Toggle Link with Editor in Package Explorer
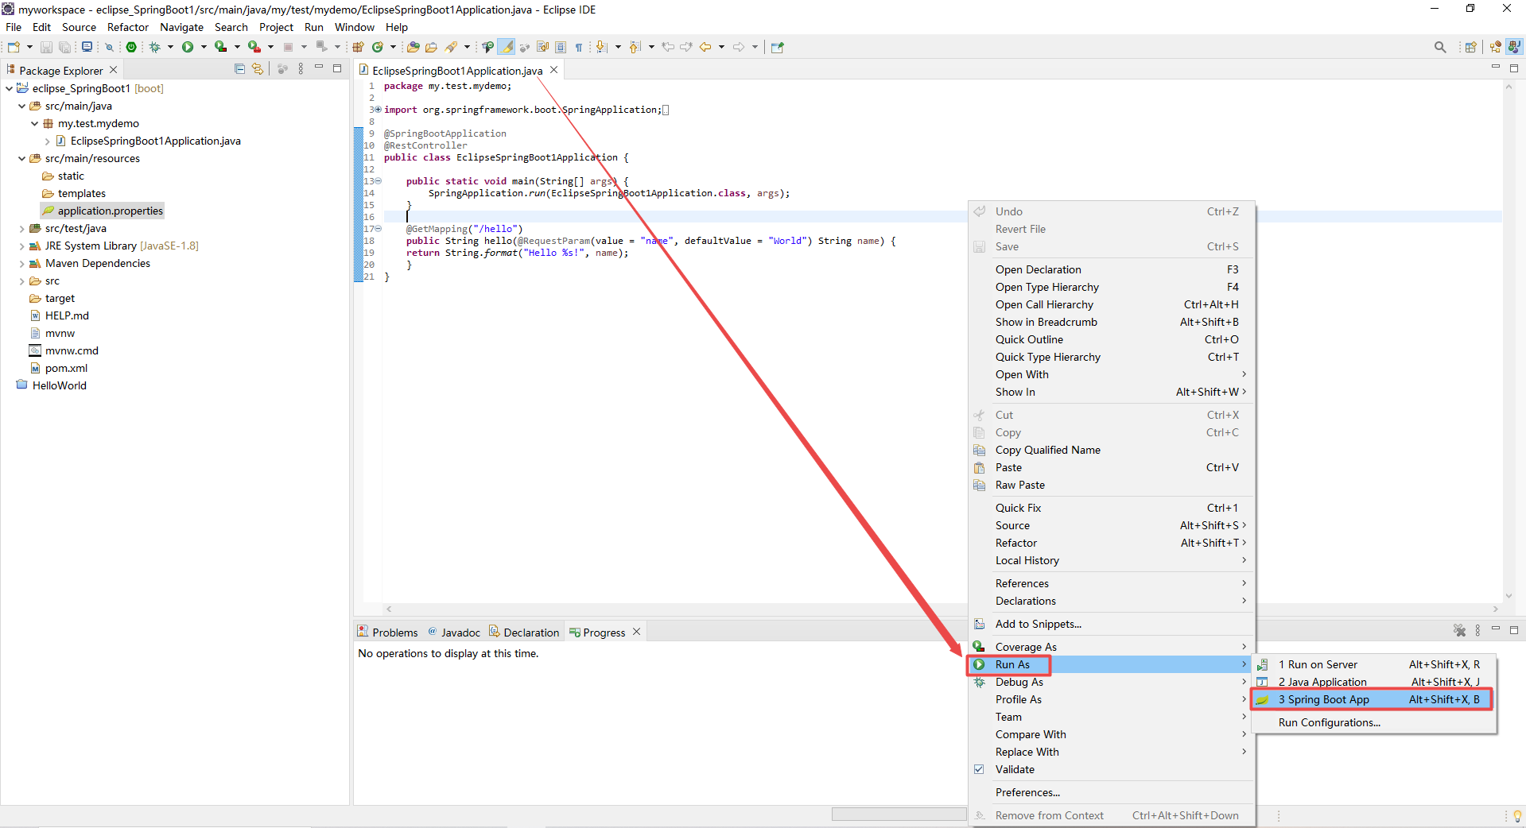 point(257,69)
